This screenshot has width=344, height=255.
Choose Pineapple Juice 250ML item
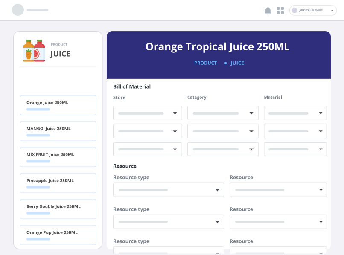click(58, 183)
